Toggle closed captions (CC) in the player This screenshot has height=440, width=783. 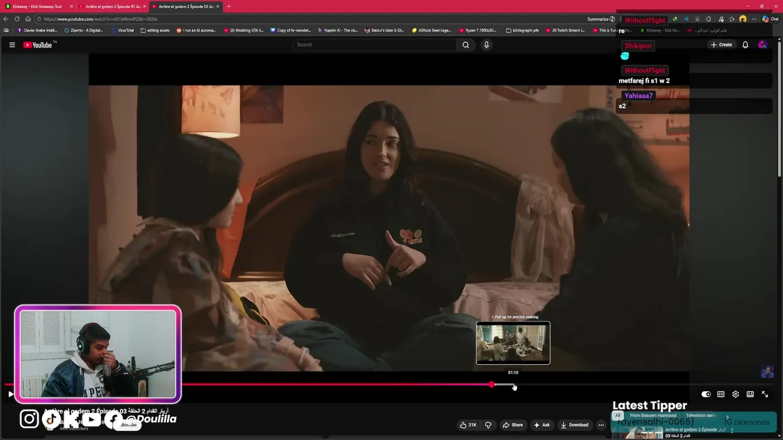tap(721, 394)
